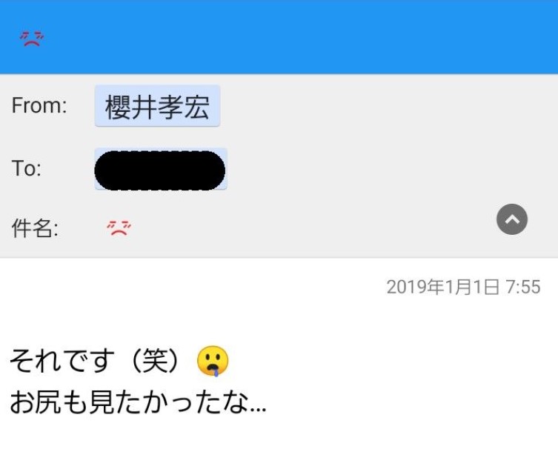Click the 件名: subject label
This screenshot has width=558, height=449.
point(35,227)
